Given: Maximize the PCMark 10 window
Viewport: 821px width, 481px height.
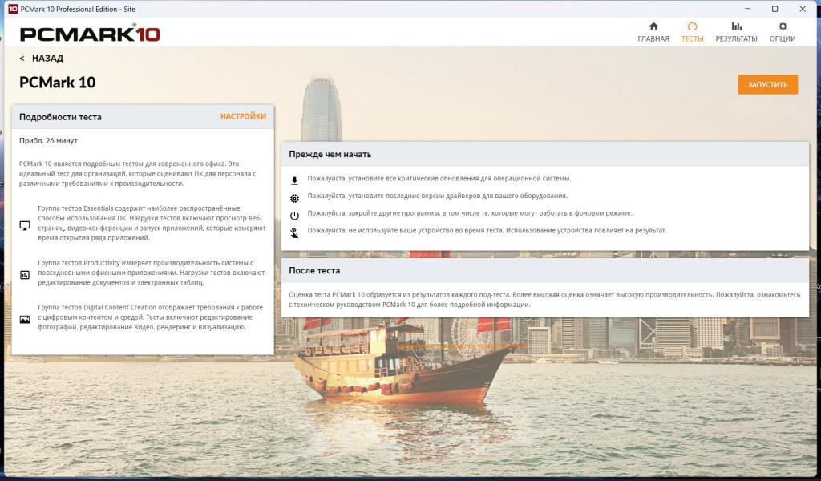Looking at the screenshot, I should [x=774, y=9].
